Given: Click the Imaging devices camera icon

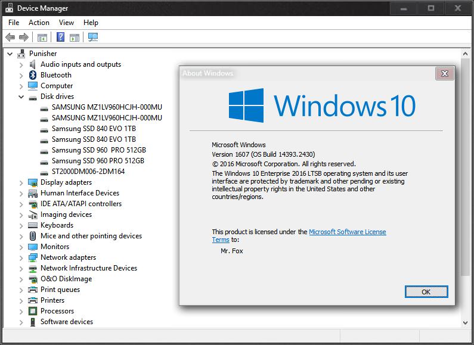Looking at the screenshot, I should click(33, 215).
